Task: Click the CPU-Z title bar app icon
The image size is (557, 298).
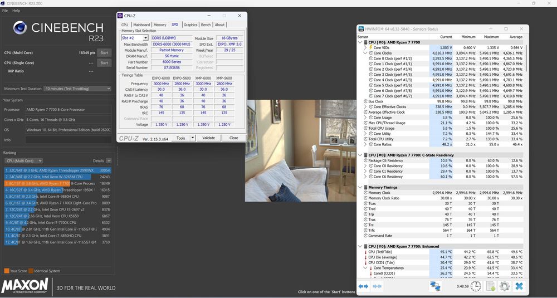Action: coord(120,16)
